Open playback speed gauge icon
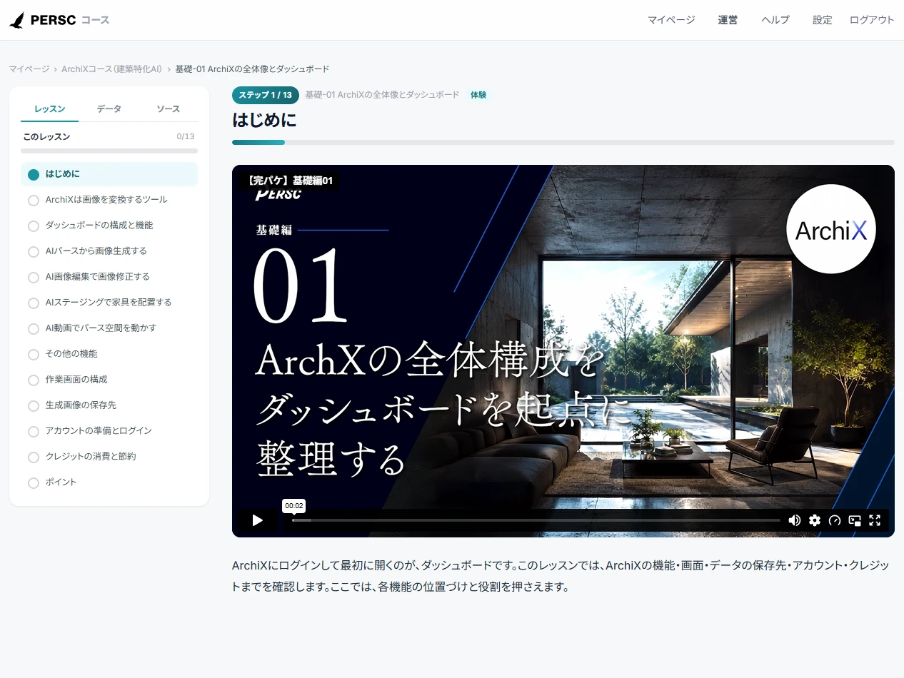 pos(835,520)
